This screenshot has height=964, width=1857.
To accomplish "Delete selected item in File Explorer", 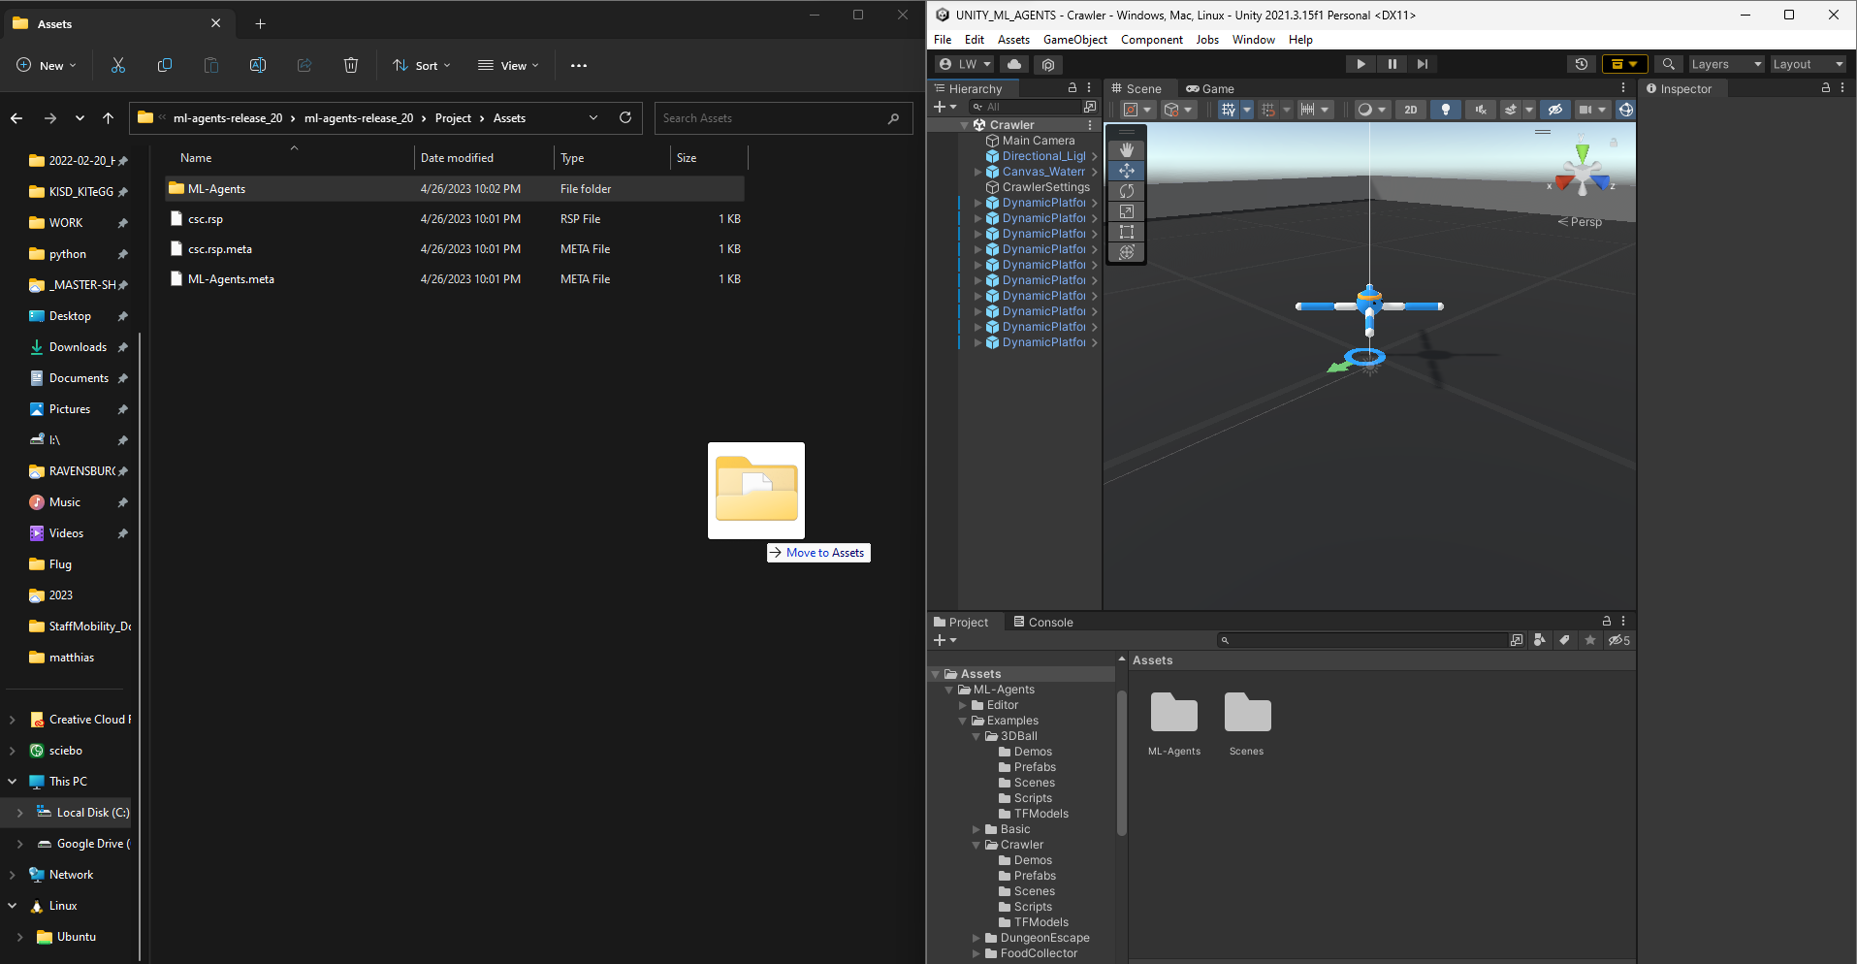I will coord(351,65).
